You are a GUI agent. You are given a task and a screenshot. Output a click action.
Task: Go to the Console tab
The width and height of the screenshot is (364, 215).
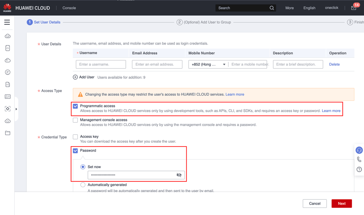pos(69,8)
